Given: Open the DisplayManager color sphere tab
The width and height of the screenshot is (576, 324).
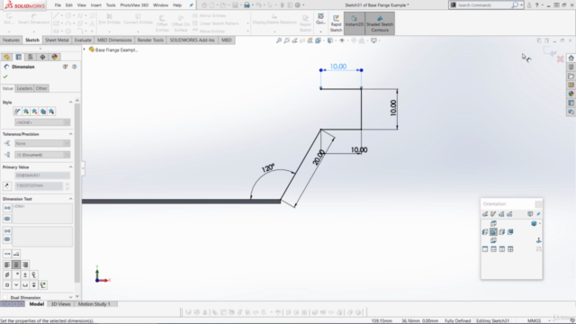Looking at the screenshot, I should tap(55, 57).
